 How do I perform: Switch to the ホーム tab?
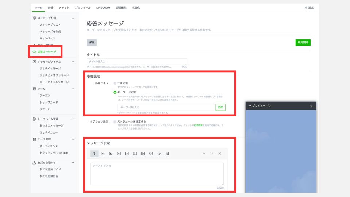pos(38,8)
